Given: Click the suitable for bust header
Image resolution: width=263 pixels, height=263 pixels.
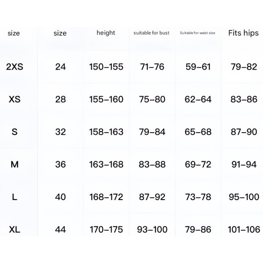Looking at the screenshot, I should (152, 33).
